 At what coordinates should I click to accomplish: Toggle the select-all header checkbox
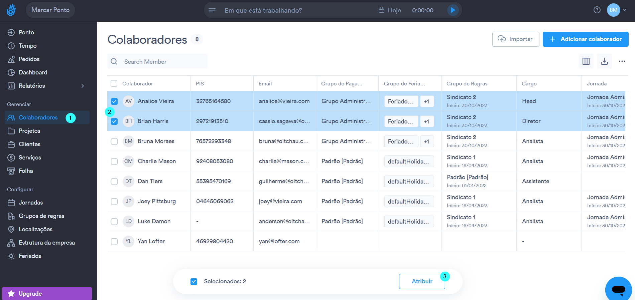tap(114, 83)
